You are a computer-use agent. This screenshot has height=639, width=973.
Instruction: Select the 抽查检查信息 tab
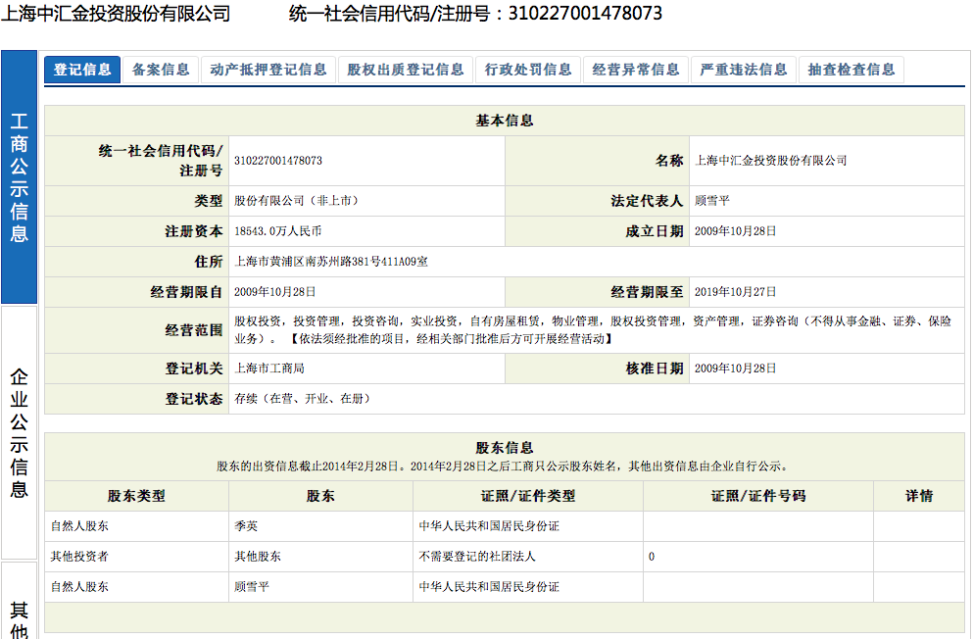coord(851,70)
